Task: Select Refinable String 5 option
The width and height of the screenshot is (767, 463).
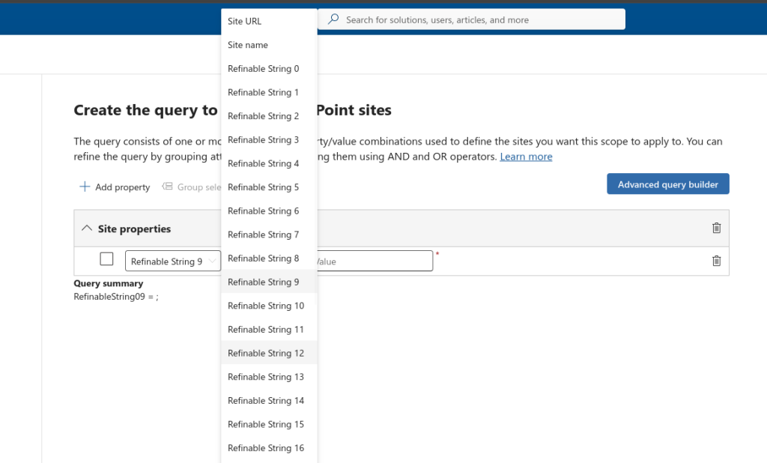Action: 269,187
